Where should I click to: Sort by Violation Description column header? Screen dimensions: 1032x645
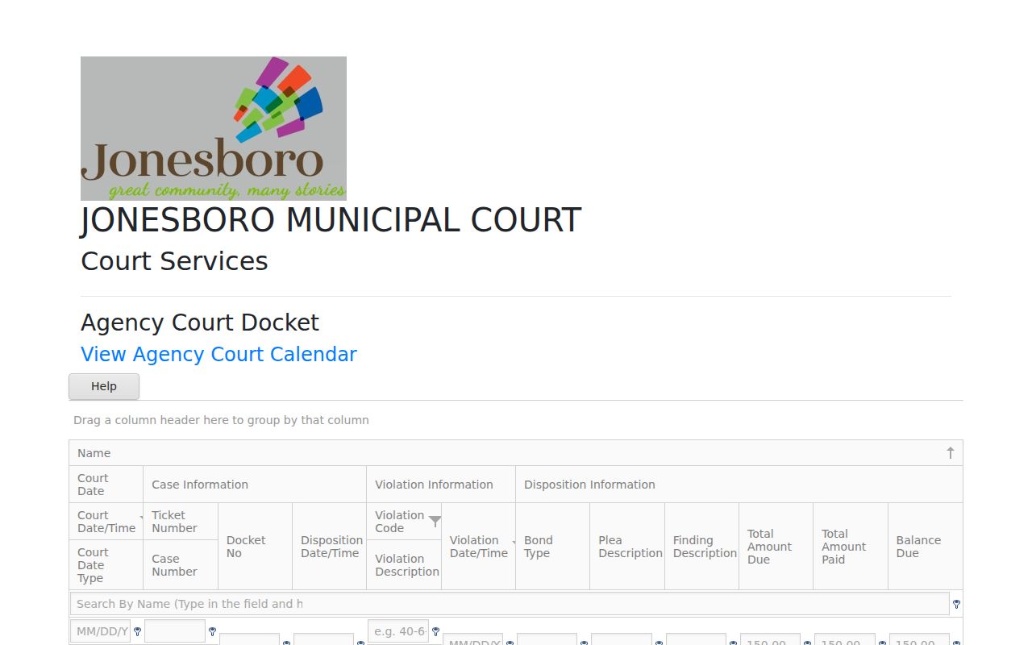[x=404, y=565]
